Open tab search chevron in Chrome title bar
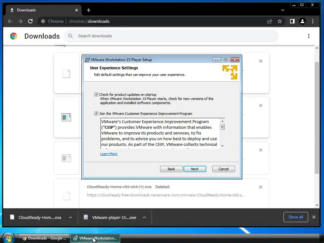The image size is (324, 243). click(x=283, y=10)
